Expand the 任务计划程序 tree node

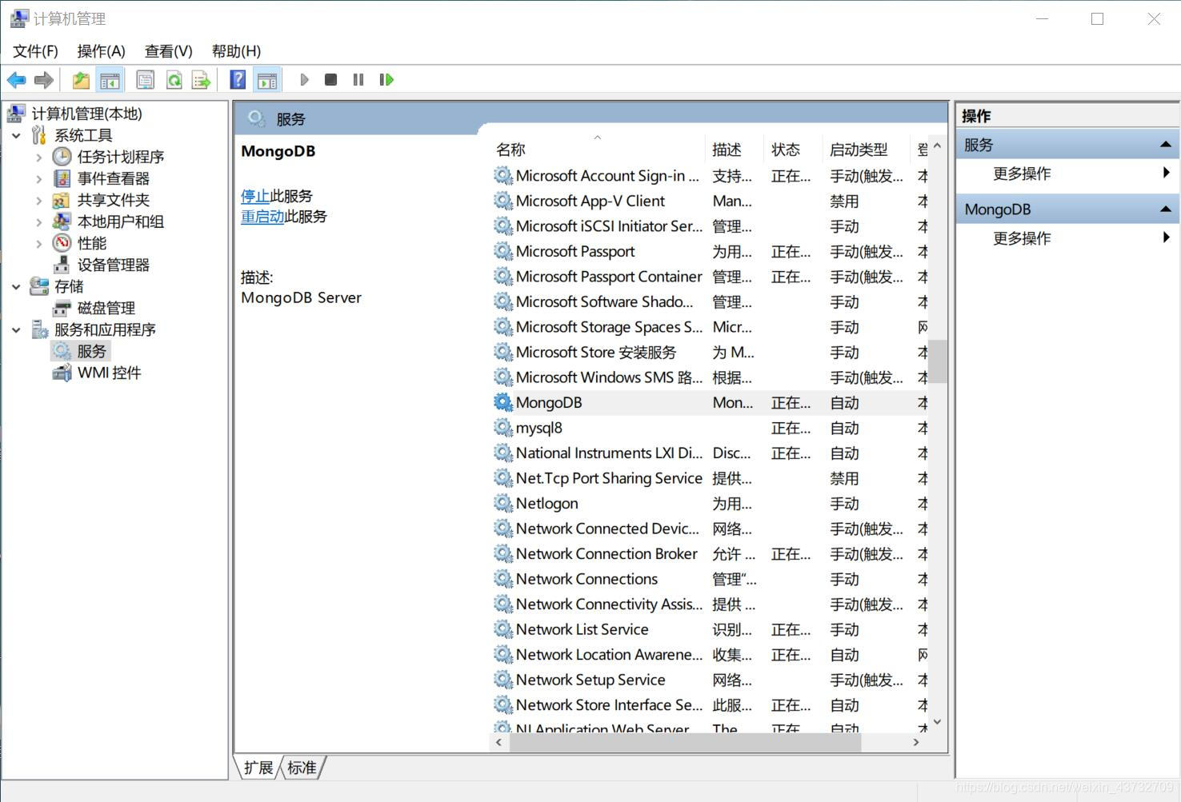38,158
